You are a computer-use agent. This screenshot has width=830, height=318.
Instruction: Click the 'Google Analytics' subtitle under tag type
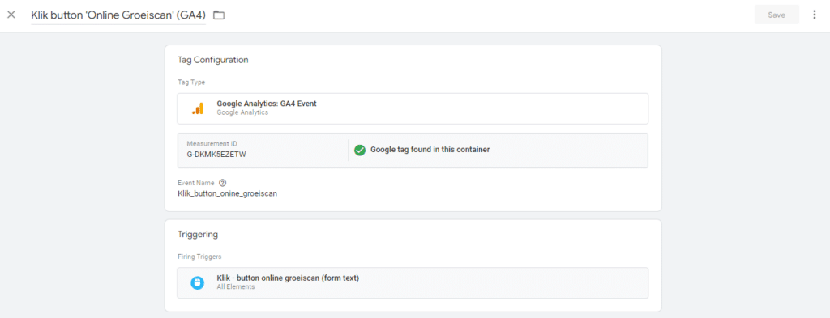pyautogui.click(x=242, y=112)
